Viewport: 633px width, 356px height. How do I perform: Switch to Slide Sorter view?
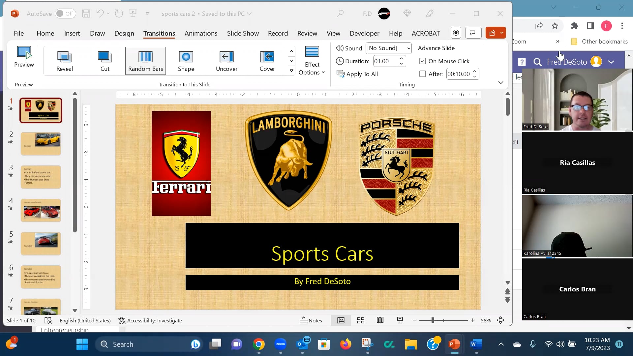361,320
